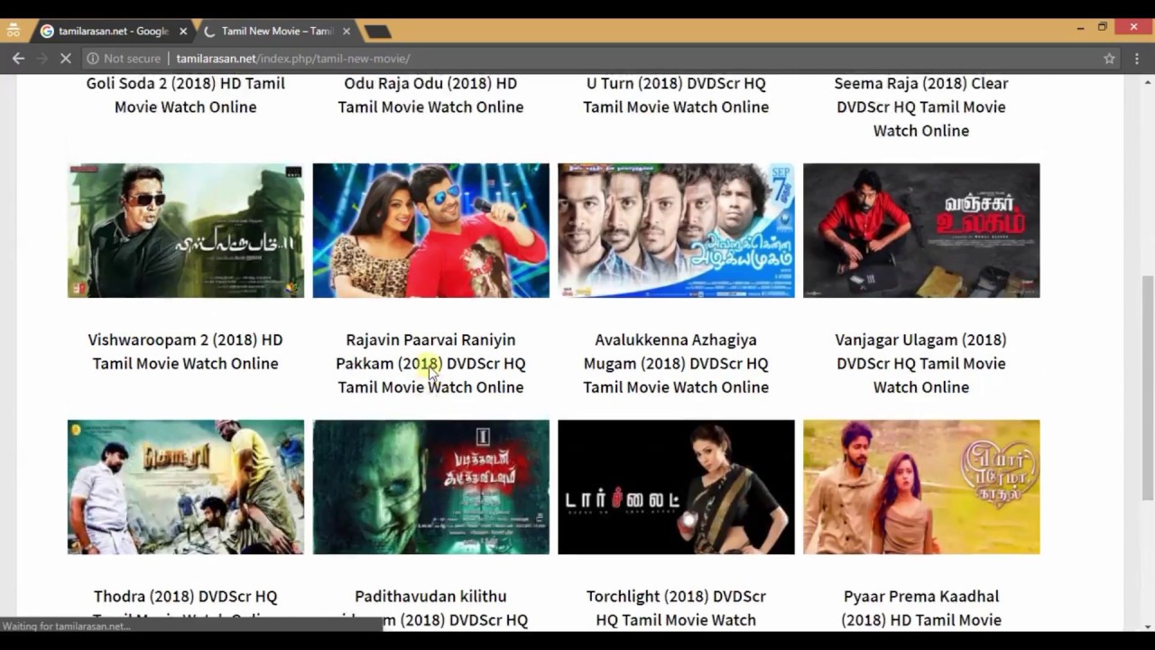Click Padithavudan kilithu title link
This screenshot has height=650, width=1155.
coord(430,608)
